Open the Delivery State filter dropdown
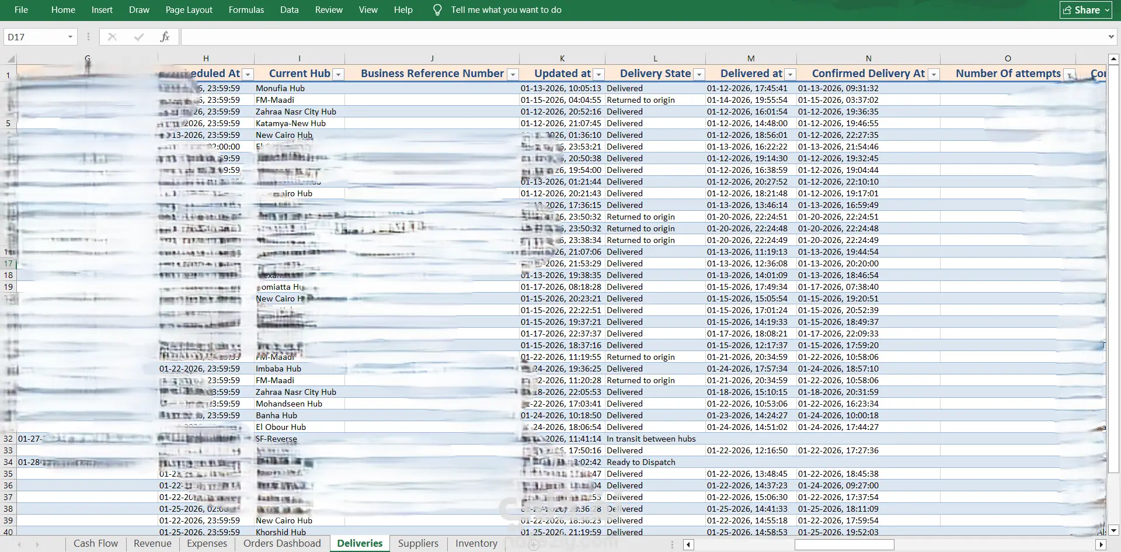This screenshot has height=552, width=1121. [x=699, y=74]
